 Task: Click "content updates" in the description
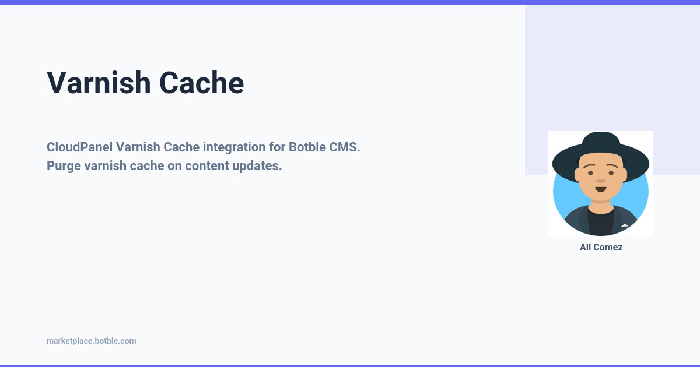(233, 165)
